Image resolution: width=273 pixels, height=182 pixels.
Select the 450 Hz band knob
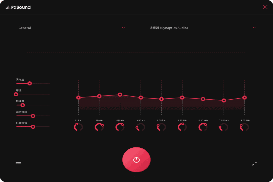(120, 127)
